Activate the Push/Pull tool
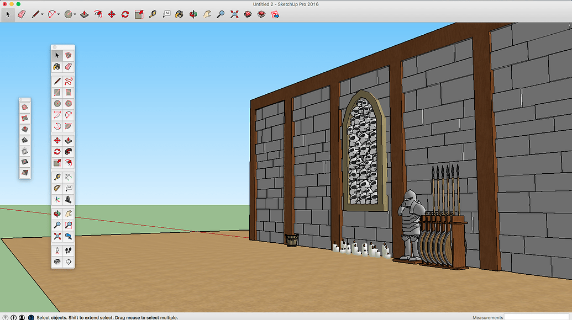The width and height of the screenshot is (572, 320). point(84,15)
